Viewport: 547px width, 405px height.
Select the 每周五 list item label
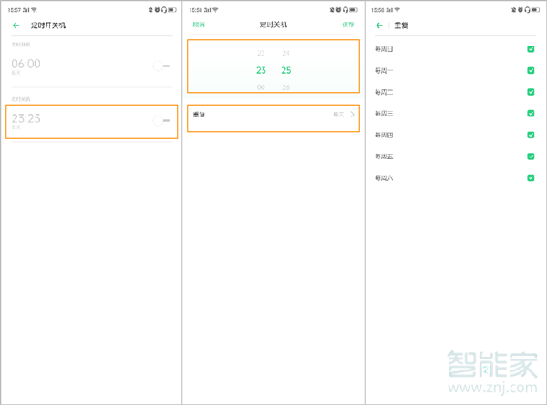(384, 157)
